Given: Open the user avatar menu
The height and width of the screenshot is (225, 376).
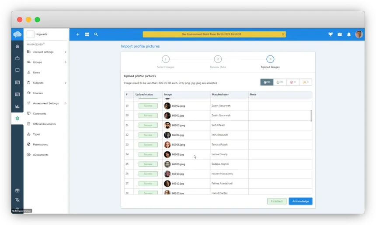Looking at the screenshot, I should [x=359, y=34].
